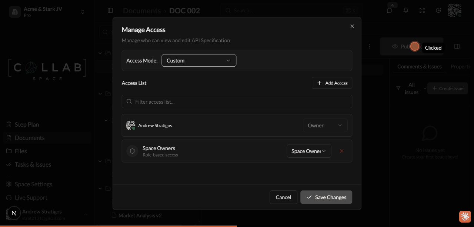Open the document three-dots menu
474x227 pixels.
click(370, 47)
